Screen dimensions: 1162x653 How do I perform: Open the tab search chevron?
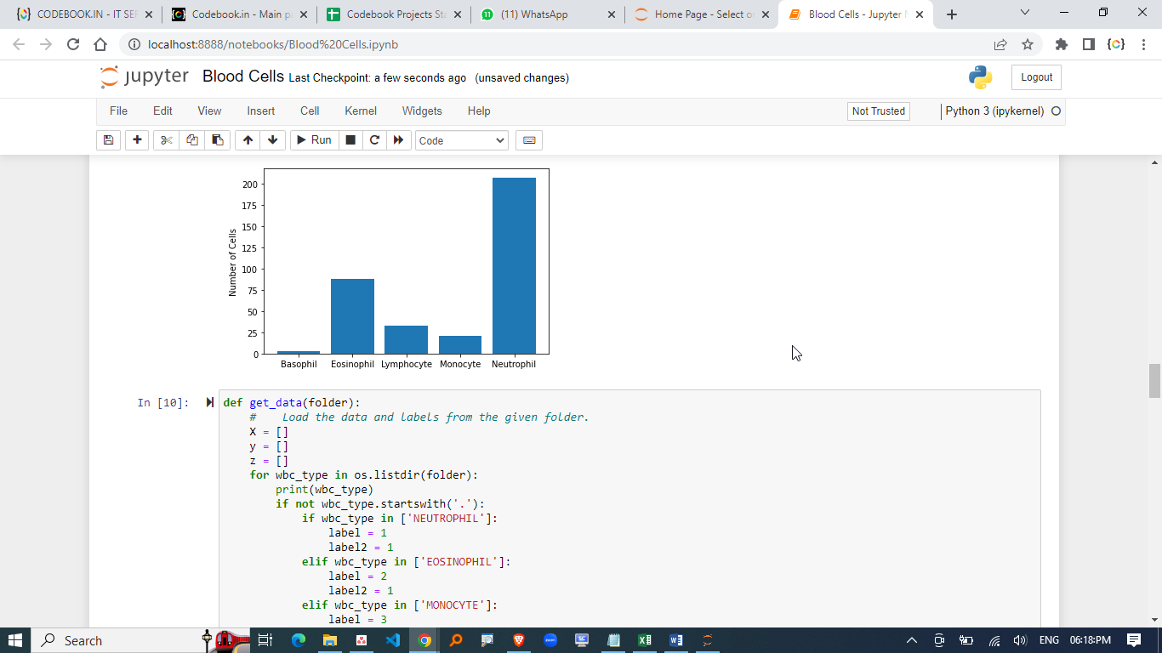point(1024,13)
